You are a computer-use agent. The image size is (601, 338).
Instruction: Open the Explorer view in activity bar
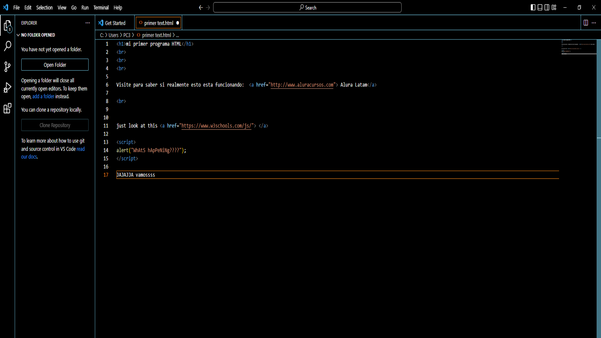coord(8,26)
